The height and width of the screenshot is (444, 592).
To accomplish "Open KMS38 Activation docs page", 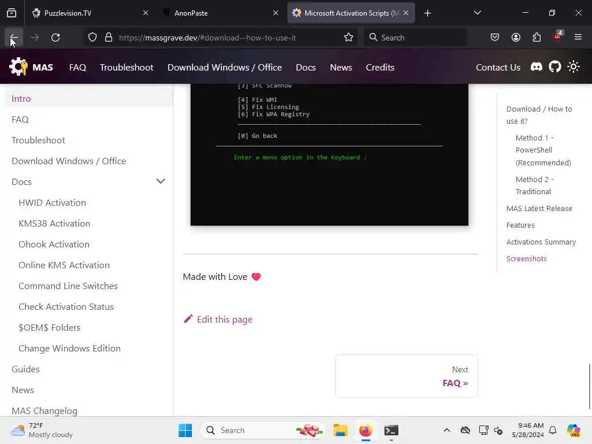I will point(54,224).
